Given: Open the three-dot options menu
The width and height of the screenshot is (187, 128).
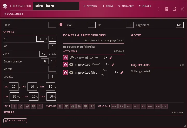Looking at the screenshot, I should [159, 9].
